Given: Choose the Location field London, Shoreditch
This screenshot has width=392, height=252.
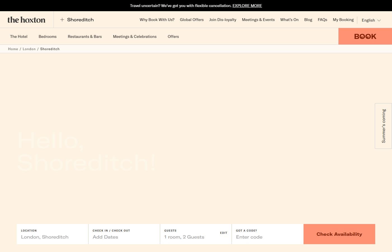Looking at the screenshot, I should pyautogui.click(x=53, y=234).
